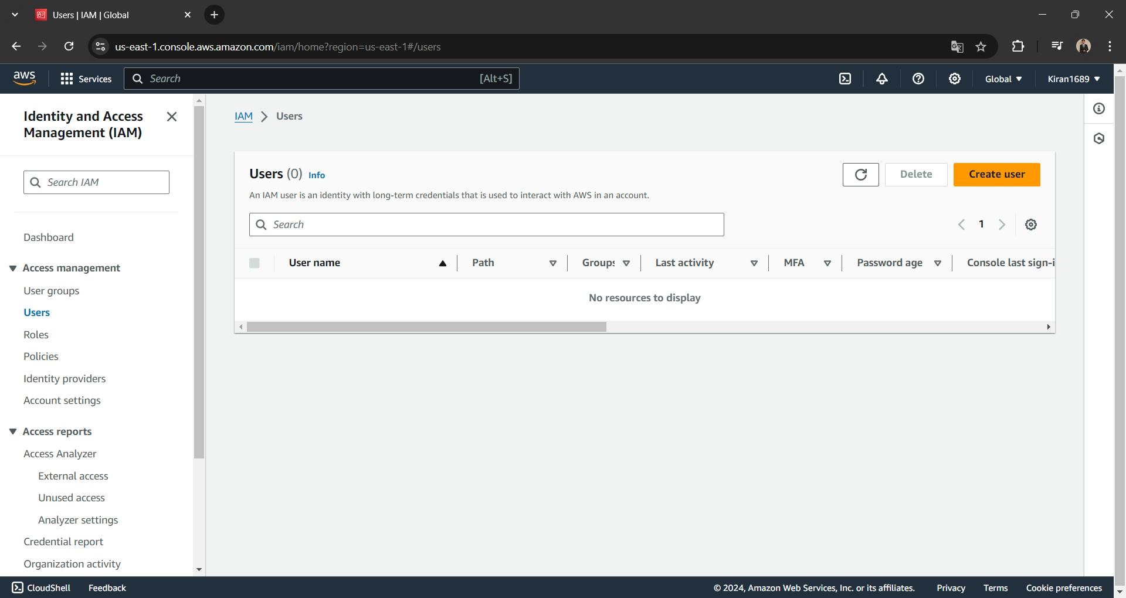Open the Chrome three-dot menu
The width and height of the screenshot is (1126, 598).
tap(1110, 46)
